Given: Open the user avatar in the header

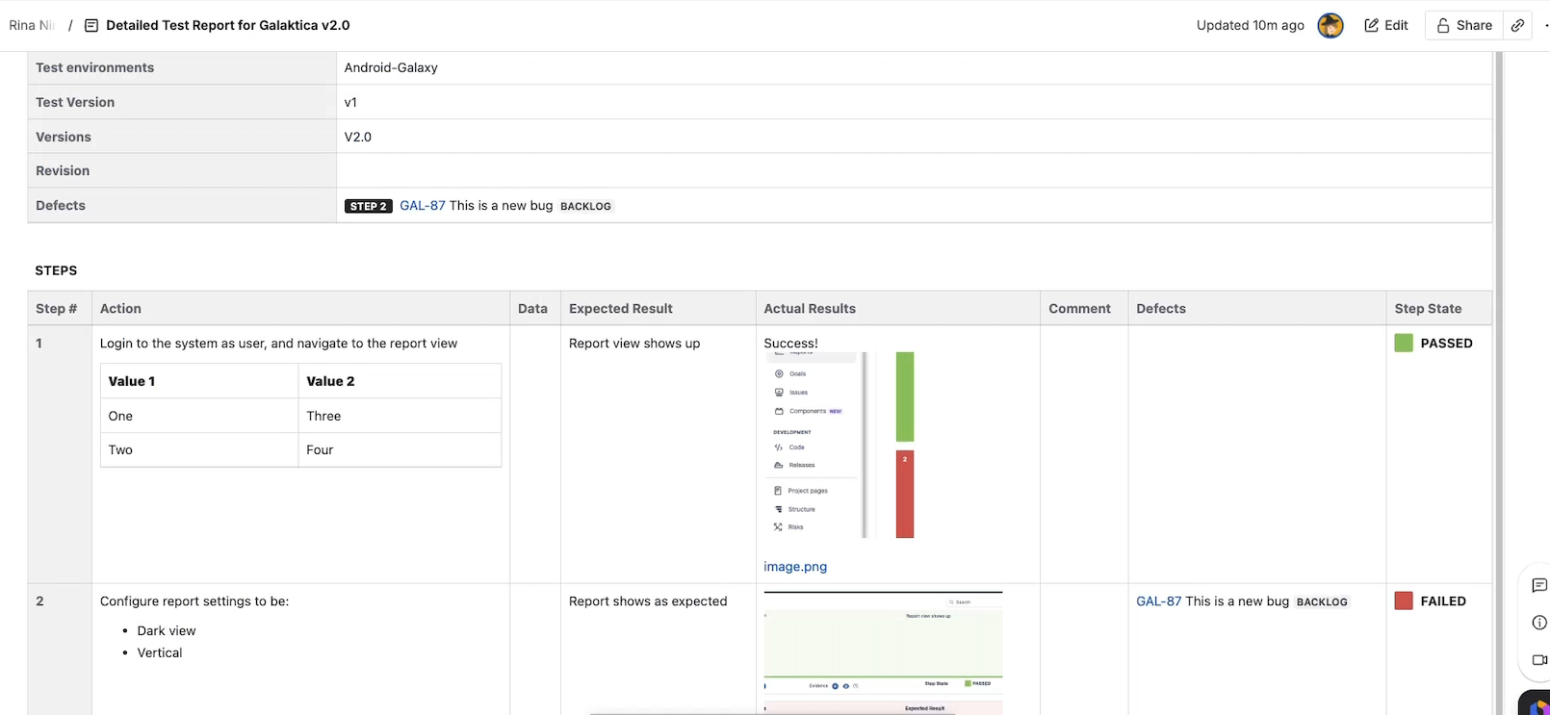Looking at the screenshot, I should pyautogui.click(x=1330, y=26).
